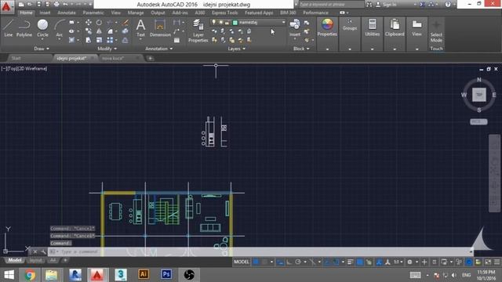The height and width of the screenshot is (282, 502).
Task: Click the Clean Screen status bar icon
Action: click(x=488, y=262)
